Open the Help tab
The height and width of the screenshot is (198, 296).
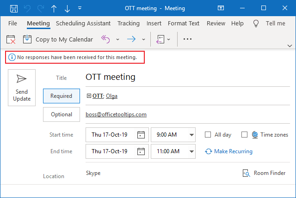237,24
